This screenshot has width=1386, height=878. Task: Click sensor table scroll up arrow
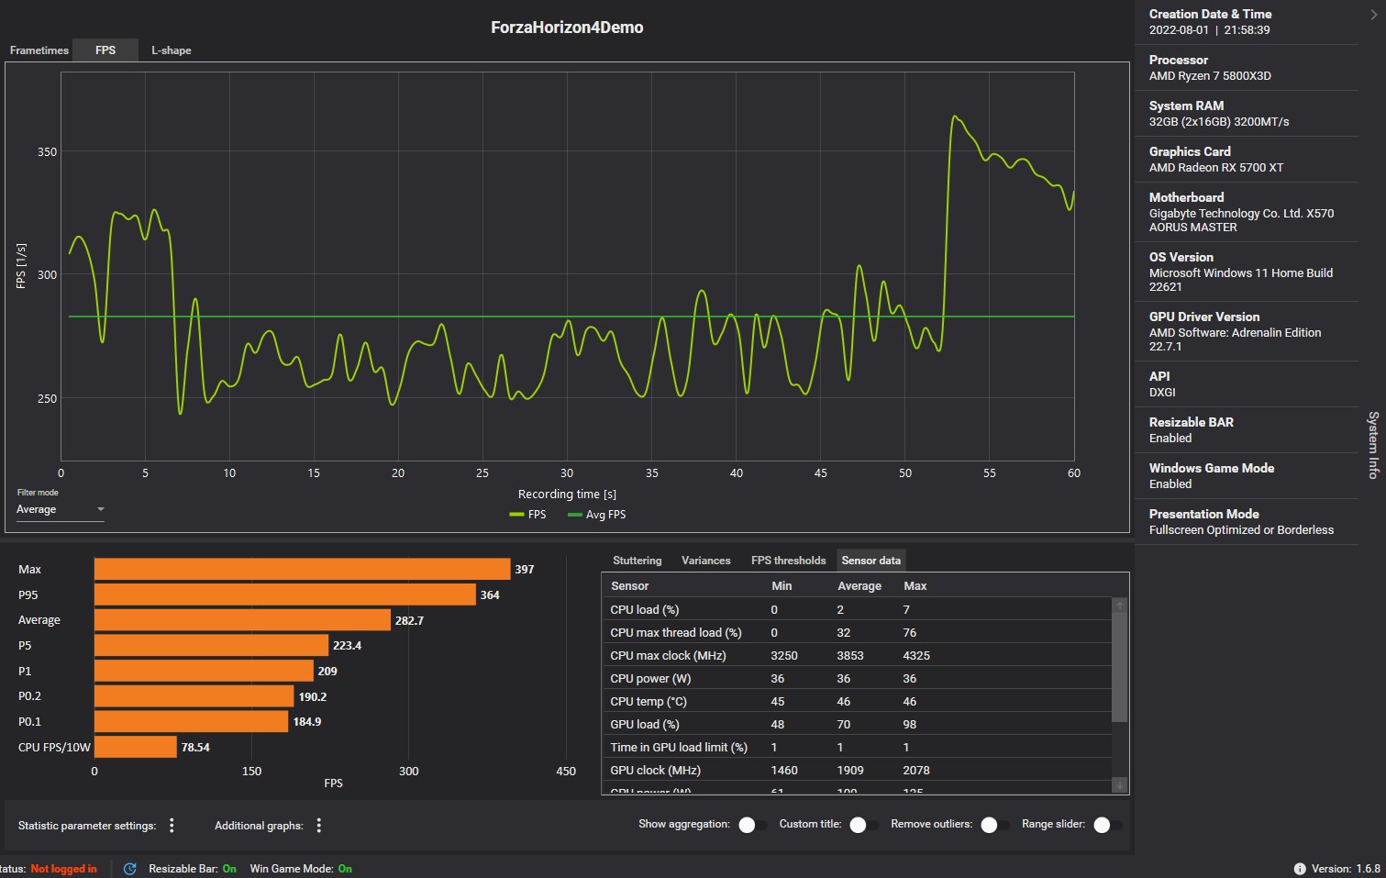coord(1120,606)
